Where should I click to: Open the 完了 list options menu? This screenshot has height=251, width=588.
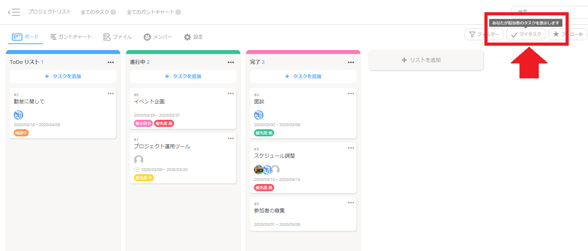351,62
